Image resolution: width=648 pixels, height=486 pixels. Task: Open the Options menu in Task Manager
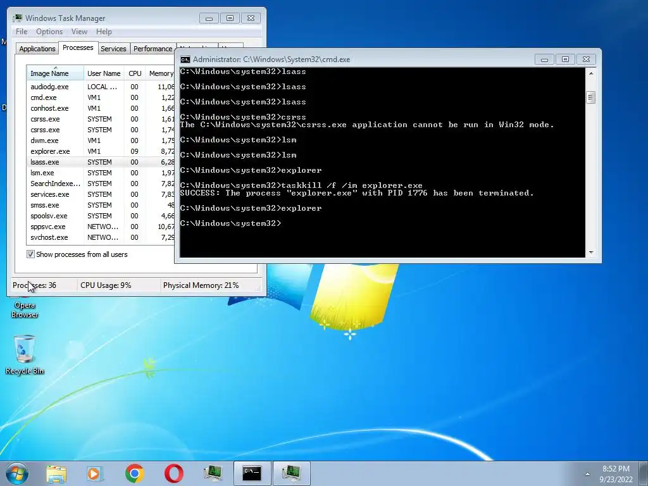49,32
